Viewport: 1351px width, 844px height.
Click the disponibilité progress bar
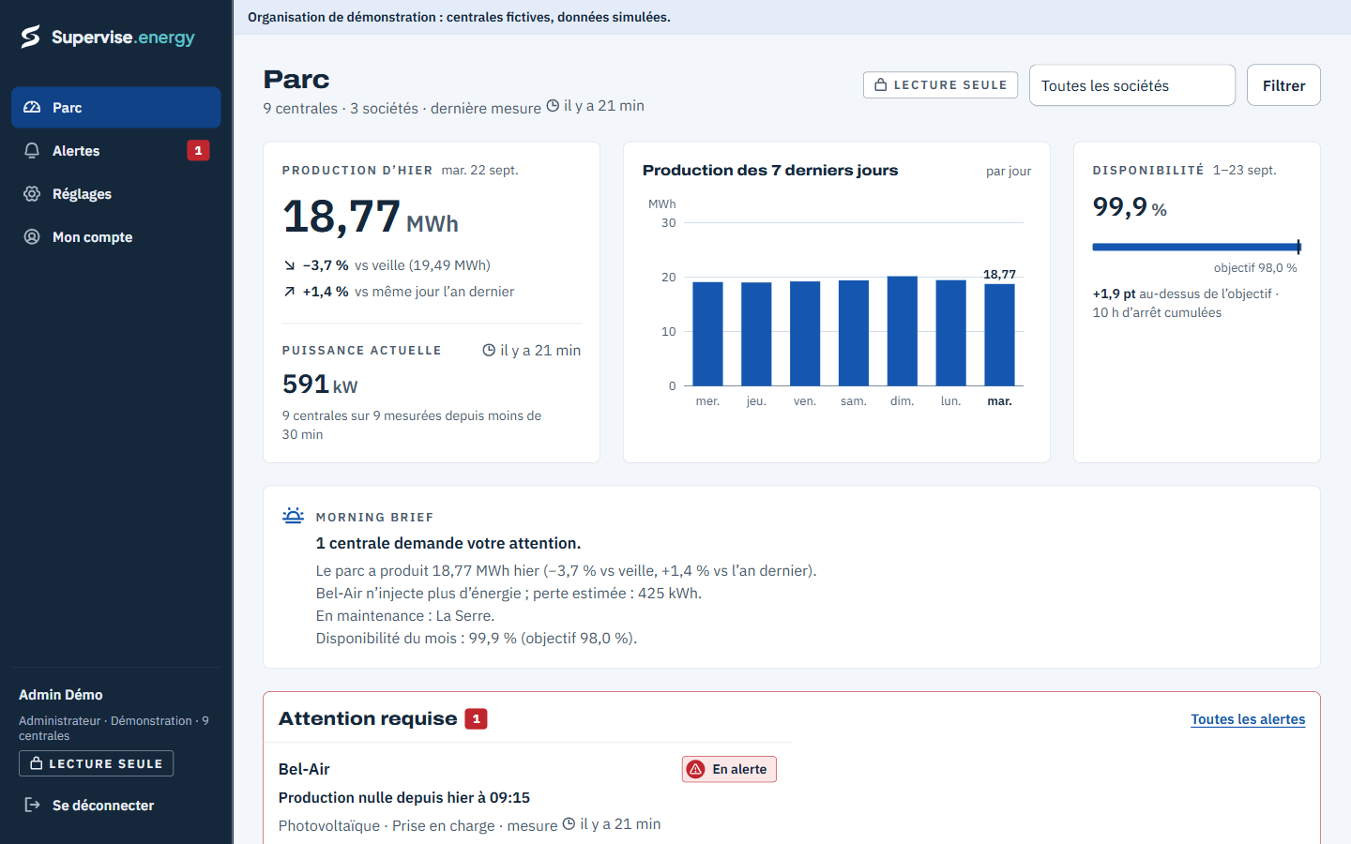pos(1196,248)
